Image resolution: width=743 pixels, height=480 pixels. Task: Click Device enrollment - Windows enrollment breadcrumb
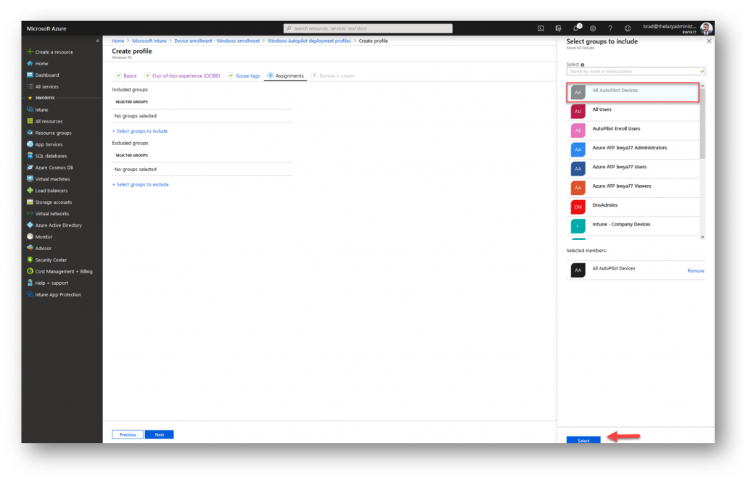(x=217, y=41)
